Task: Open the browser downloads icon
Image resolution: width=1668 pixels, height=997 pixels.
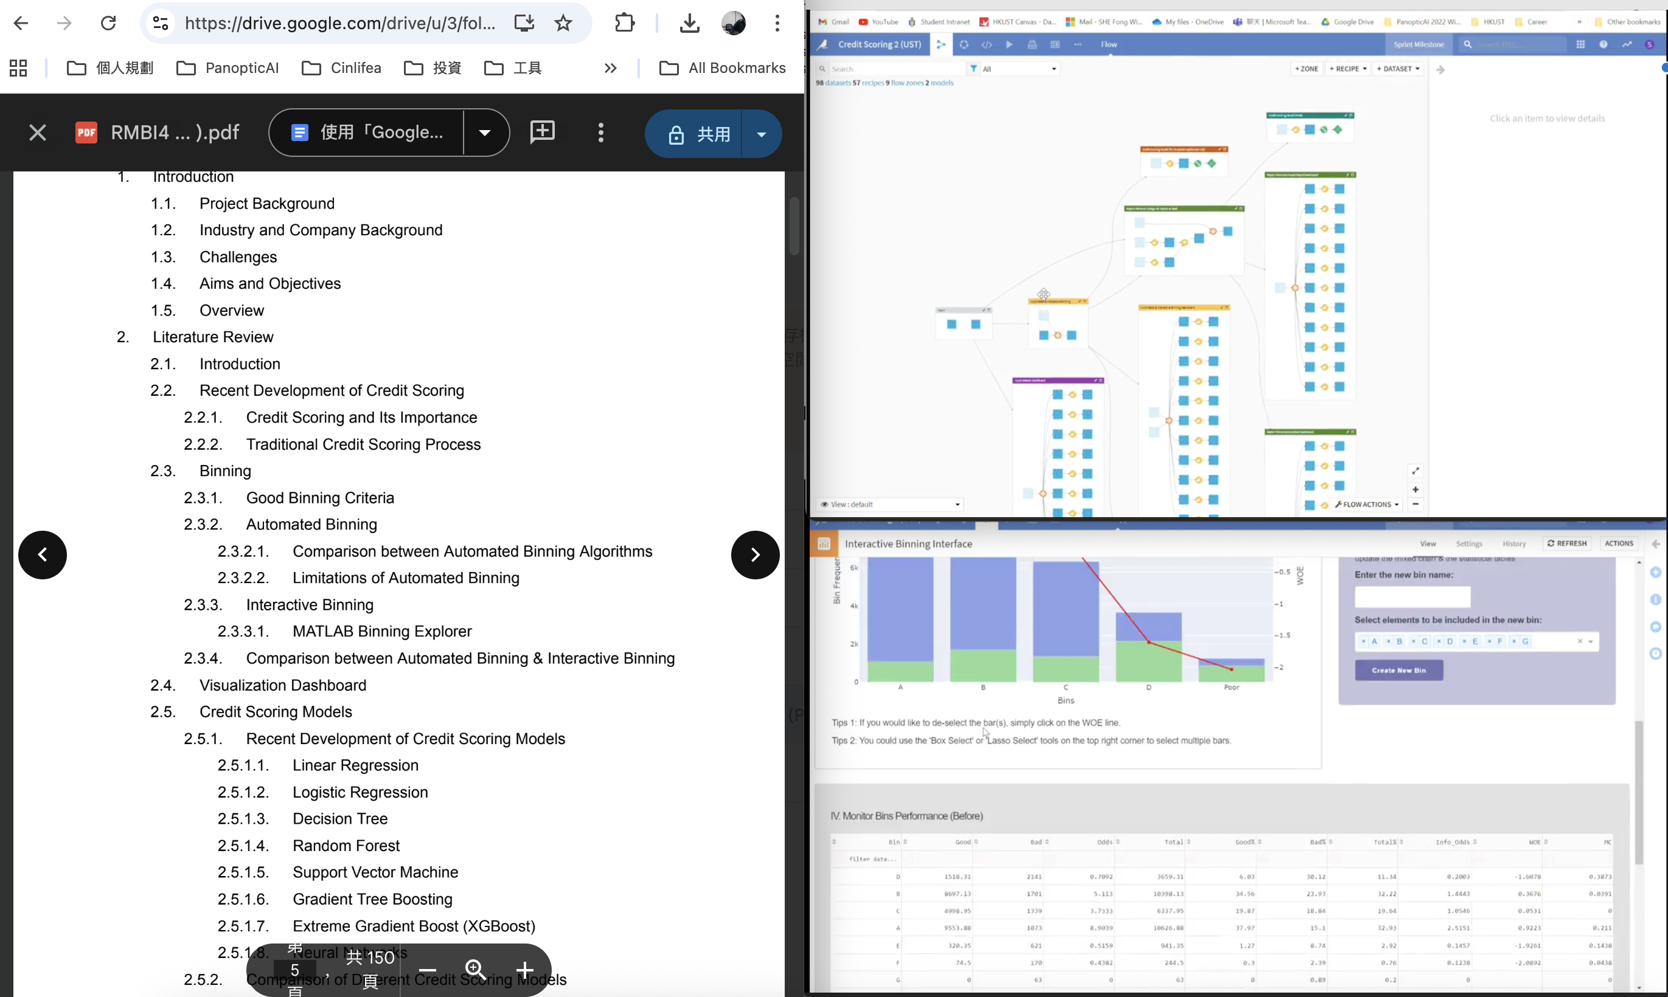Action: pos(689,24)
